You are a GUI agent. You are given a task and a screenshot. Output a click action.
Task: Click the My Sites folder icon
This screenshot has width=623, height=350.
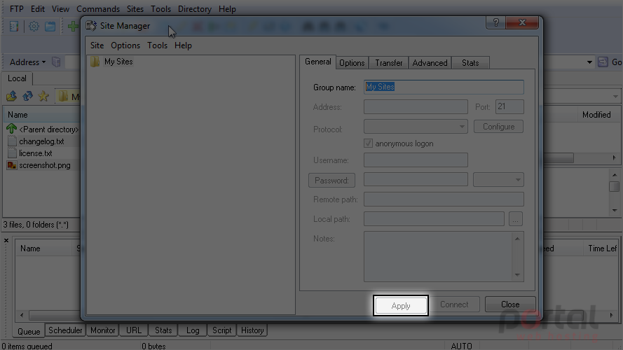[x=95, y=62]
